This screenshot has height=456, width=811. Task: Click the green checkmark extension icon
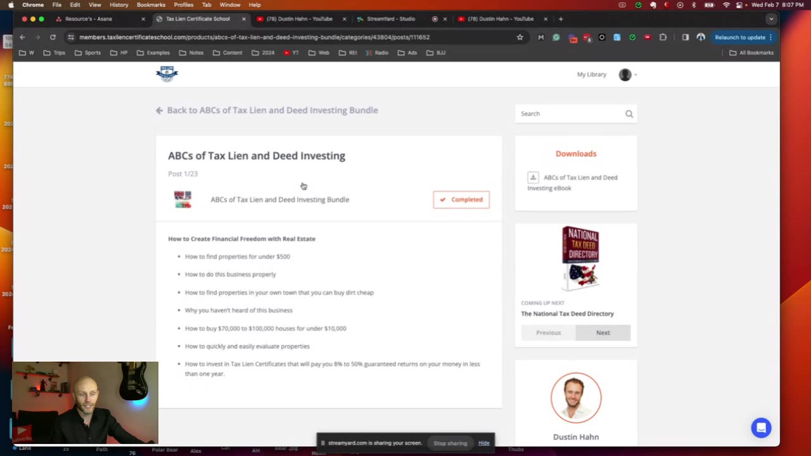click(632, 37)
